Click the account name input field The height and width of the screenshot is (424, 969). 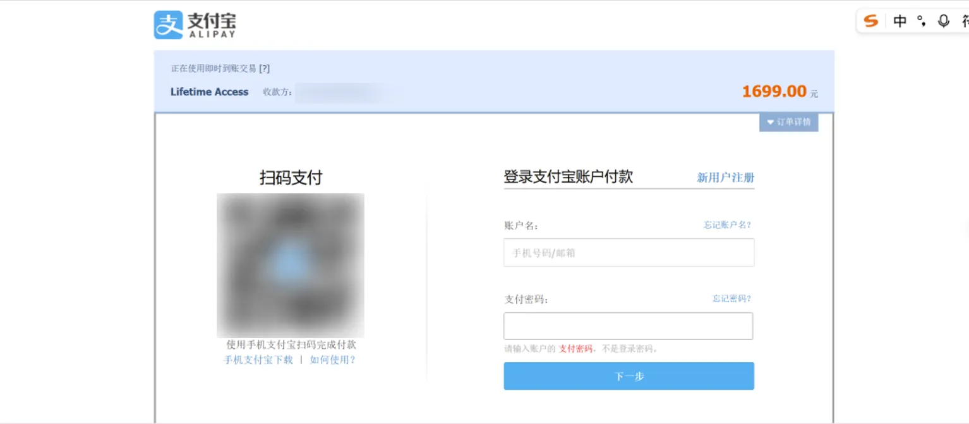[629, 252]
